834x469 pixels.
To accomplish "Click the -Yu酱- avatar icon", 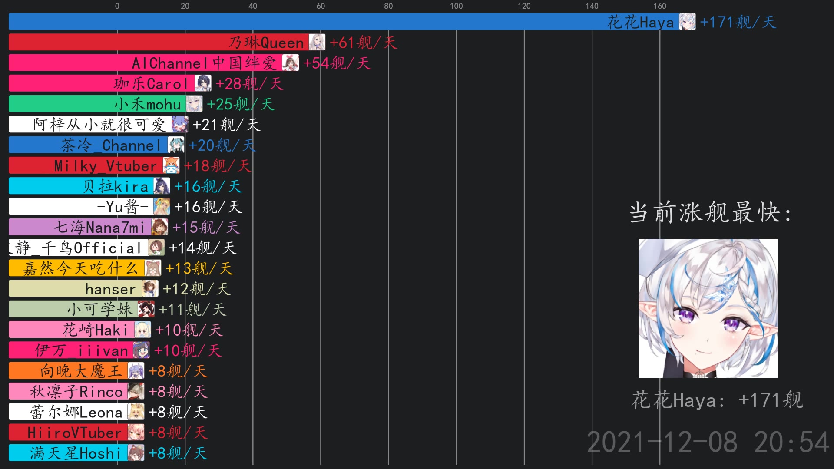I will pos(162,207).
